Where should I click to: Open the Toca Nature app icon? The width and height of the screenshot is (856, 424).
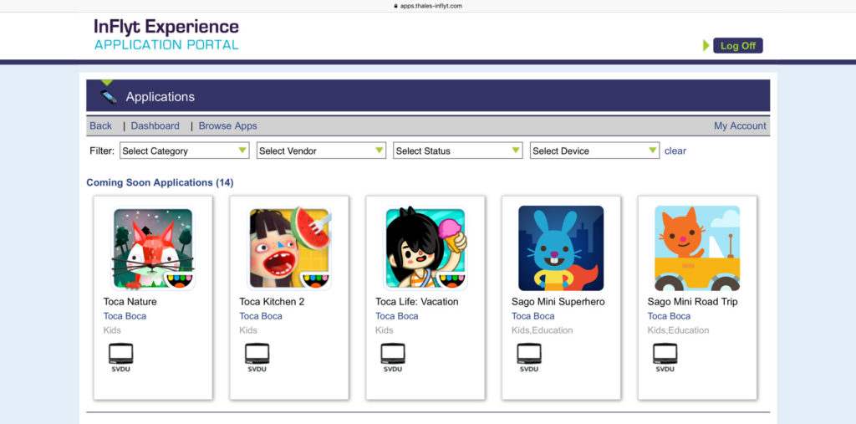[x=153, y=248]
